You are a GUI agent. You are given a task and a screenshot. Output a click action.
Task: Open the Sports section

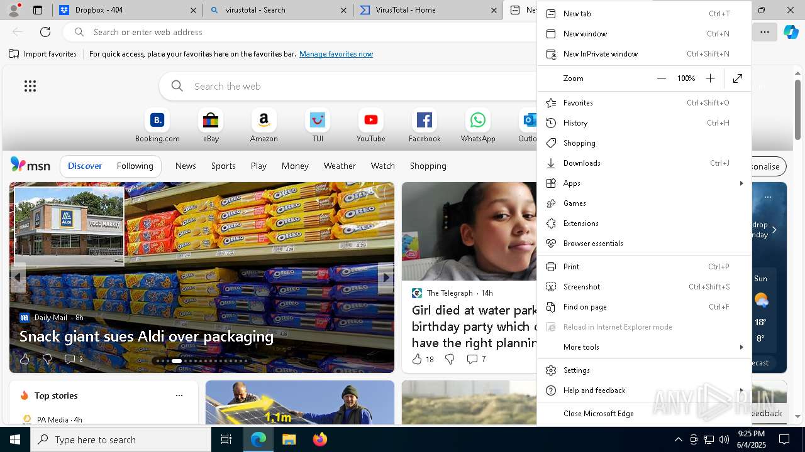coord(223,166)
